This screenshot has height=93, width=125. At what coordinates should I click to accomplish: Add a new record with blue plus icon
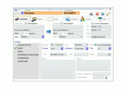point(103,14)
